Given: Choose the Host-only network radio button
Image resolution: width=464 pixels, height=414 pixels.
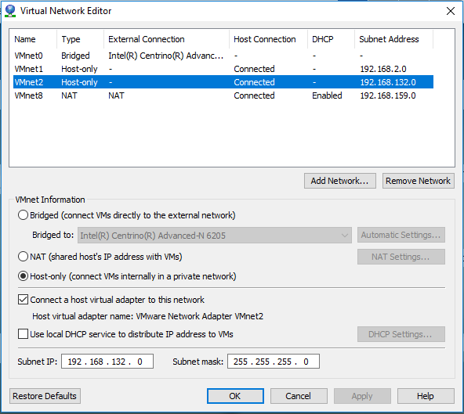Looking at the screenshot, I should pos(23,276).
